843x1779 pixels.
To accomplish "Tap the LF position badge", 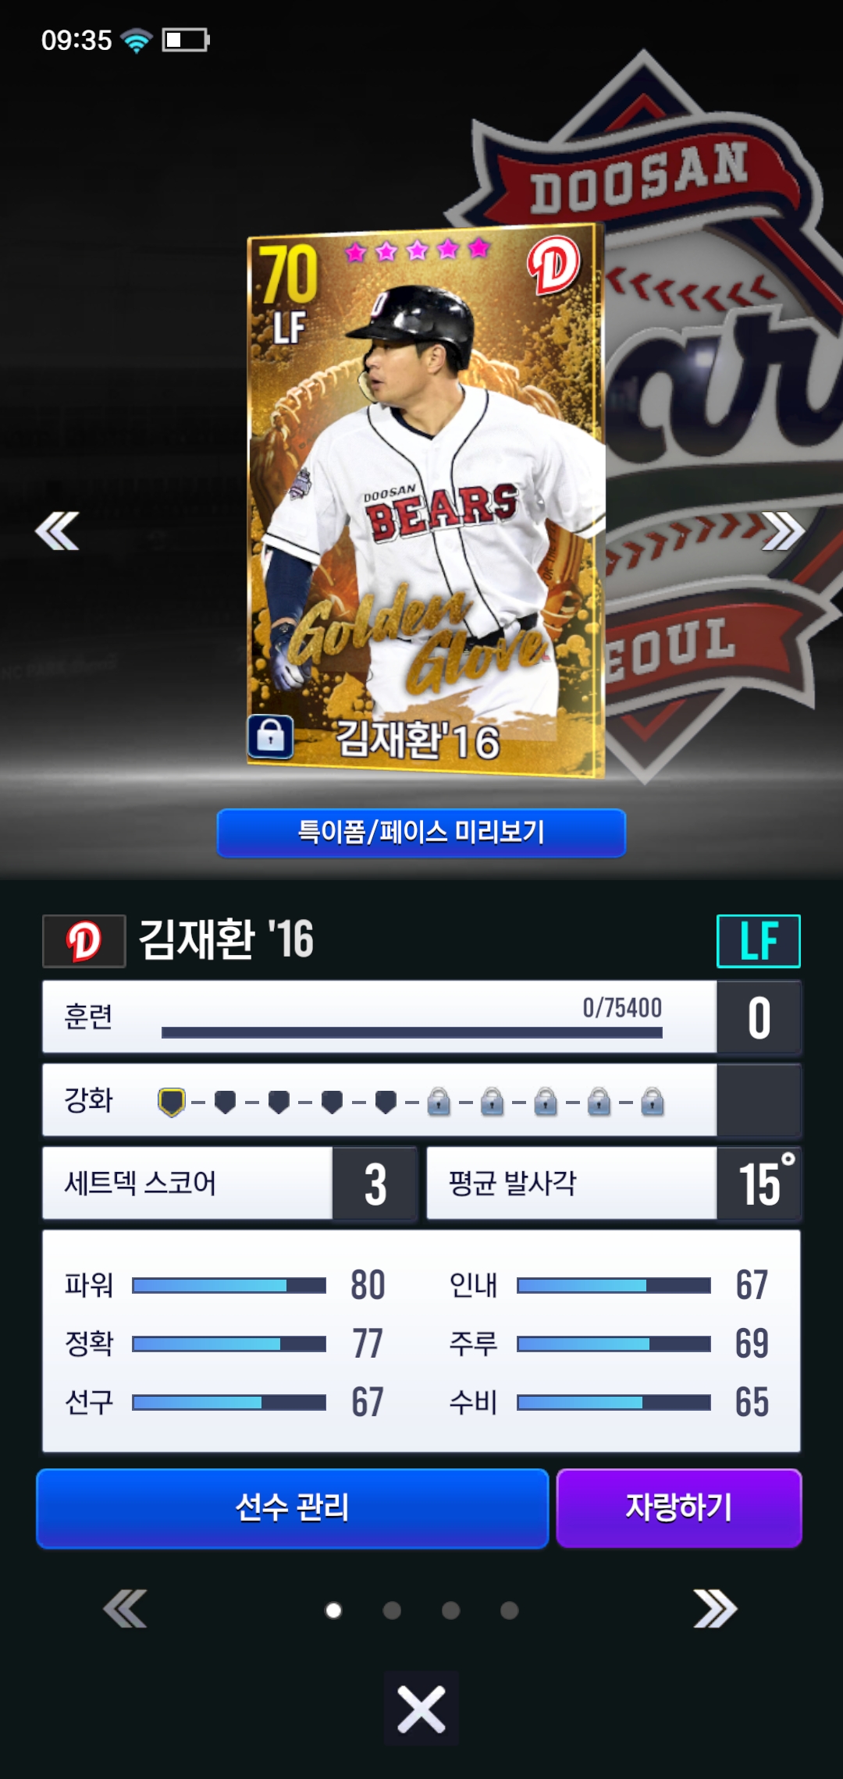I will coord(759,940).
